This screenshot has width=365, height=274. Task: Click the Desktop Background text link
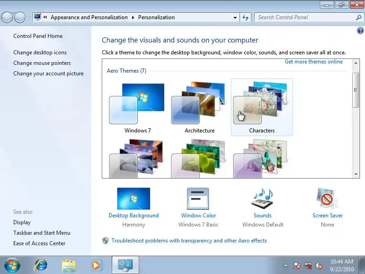134,216
